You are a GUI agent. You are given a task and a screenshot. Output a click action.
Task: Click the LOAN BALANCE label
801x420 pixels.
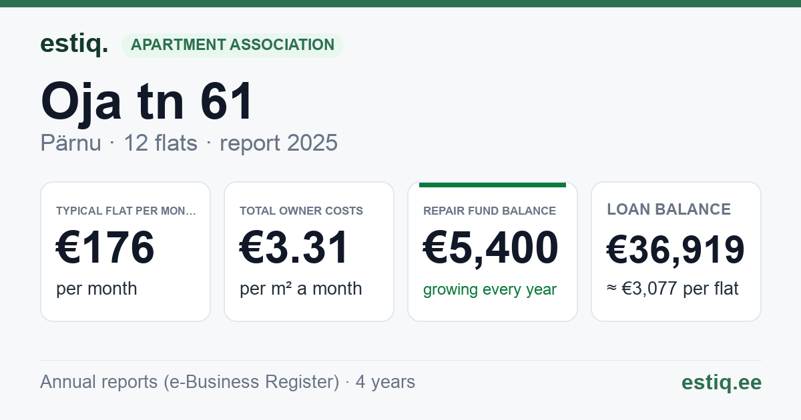669,209
